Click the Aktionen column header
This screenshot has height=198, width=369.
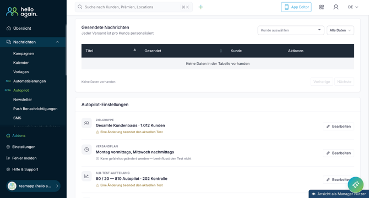[x=296, y=51]
